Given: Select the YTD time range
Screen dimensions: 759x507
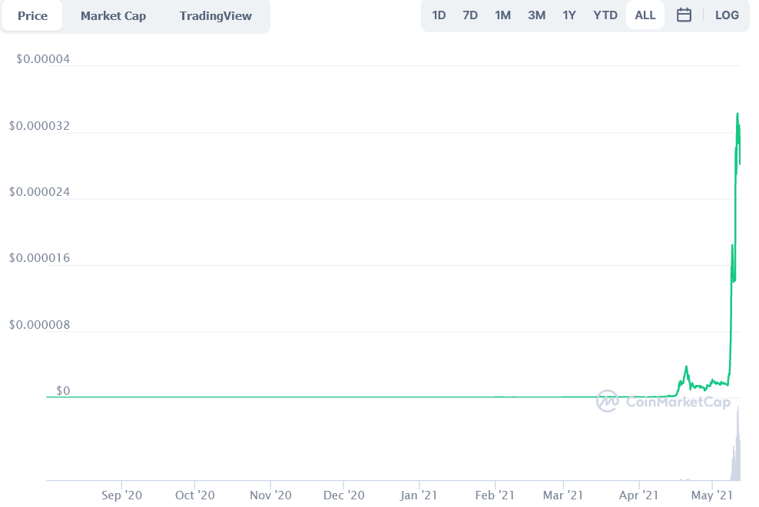Looking at the screenshot, I should pos(605,15).
